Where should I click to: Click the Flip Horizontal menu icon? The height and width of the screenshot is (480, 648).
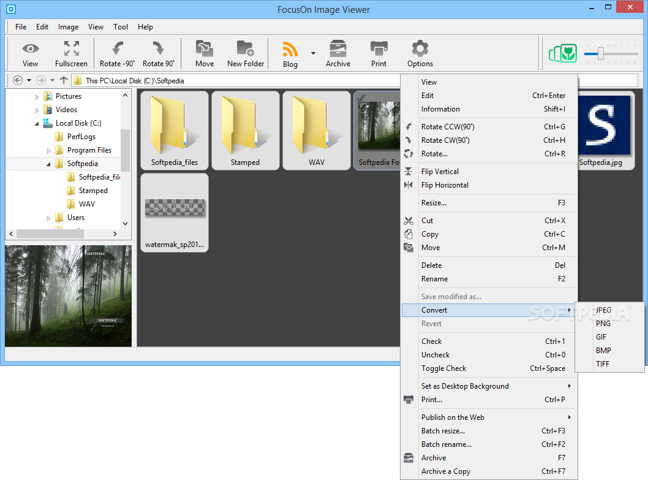[x=409, y=185]
